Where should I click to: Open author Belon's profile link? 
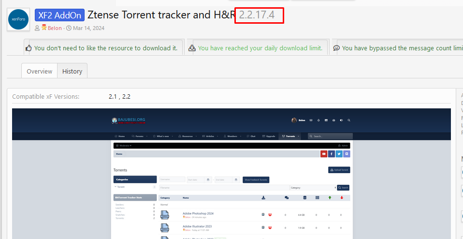coord(55,28)
